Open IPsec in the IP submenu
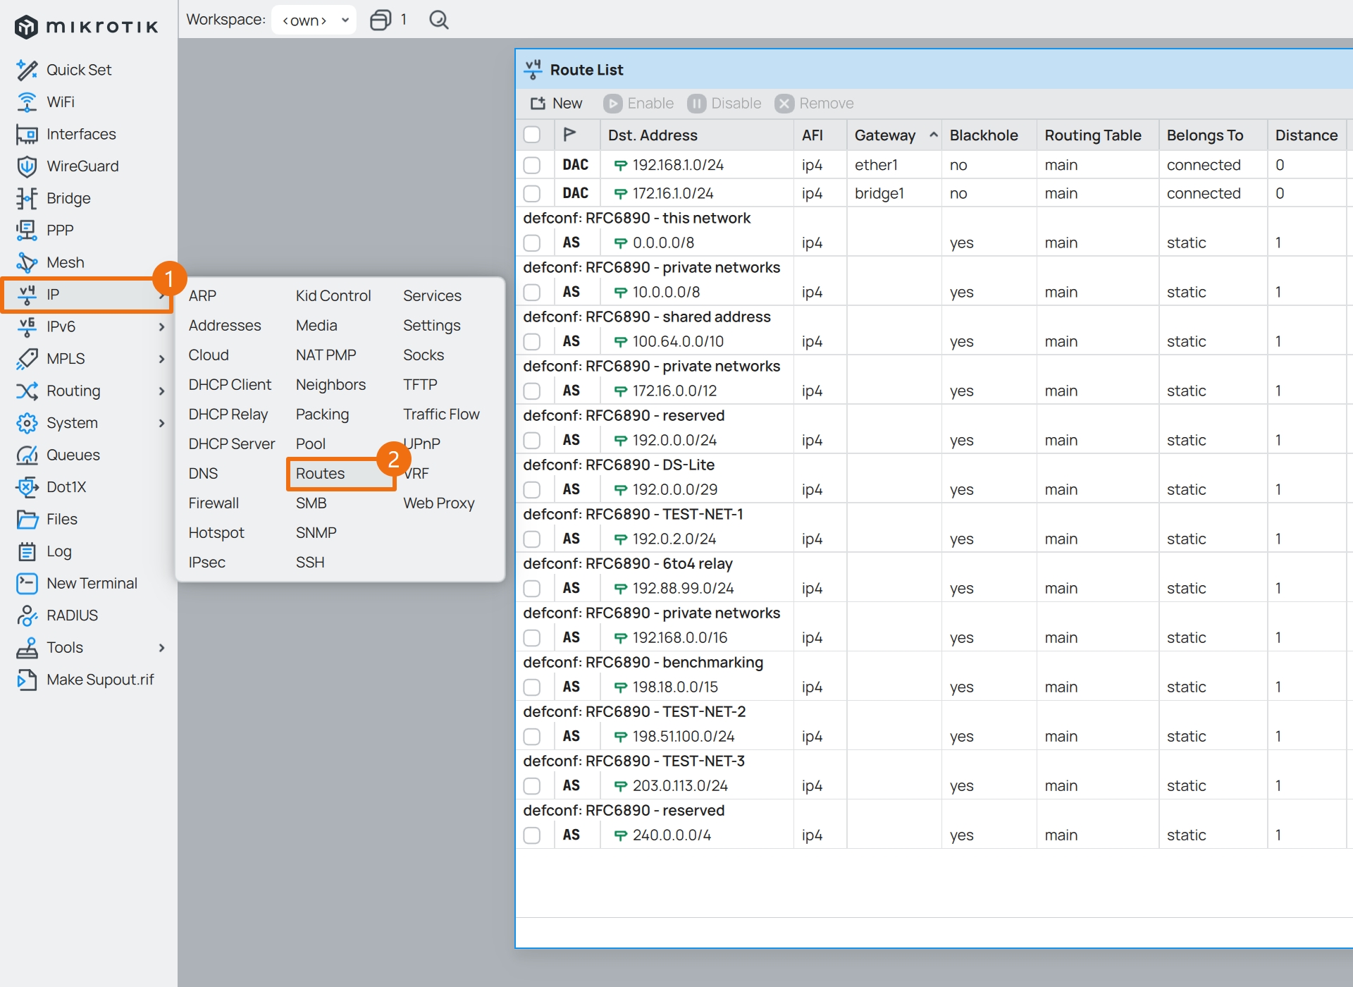This screenshot has height=987, width=1353. click(206, 563)
